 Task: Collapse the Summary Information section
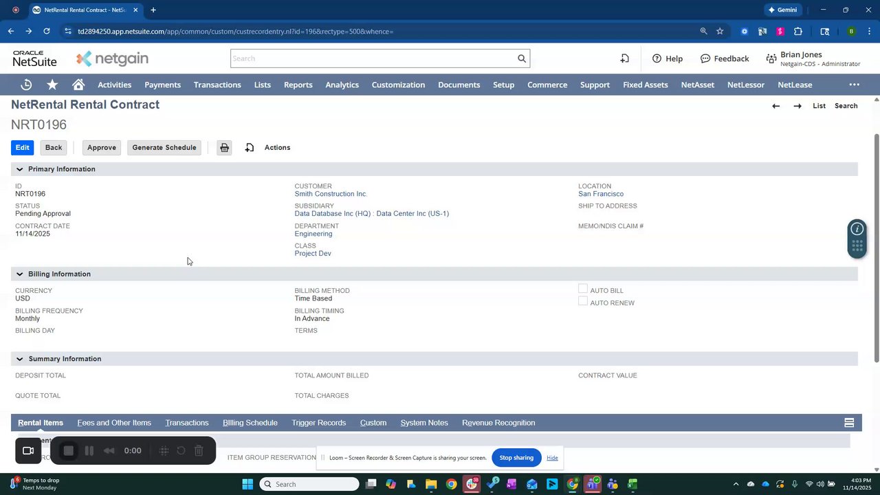click(19, 359)
